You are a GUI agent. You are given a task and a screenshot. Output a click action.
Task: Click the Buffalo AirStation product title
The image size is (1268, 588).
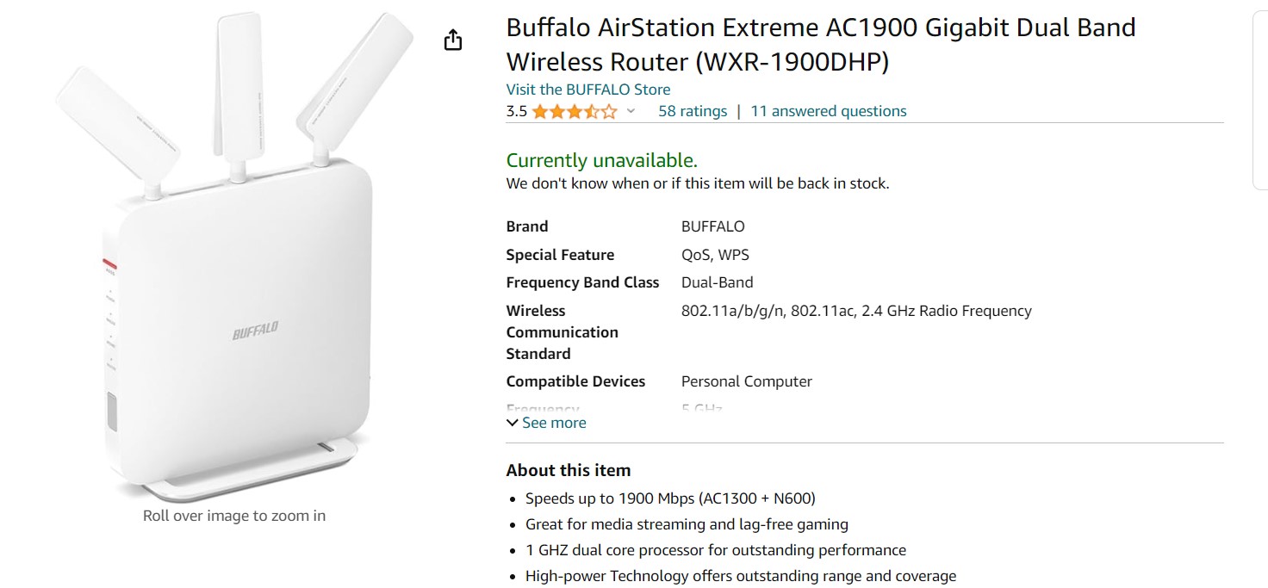[x=820, y=45]
